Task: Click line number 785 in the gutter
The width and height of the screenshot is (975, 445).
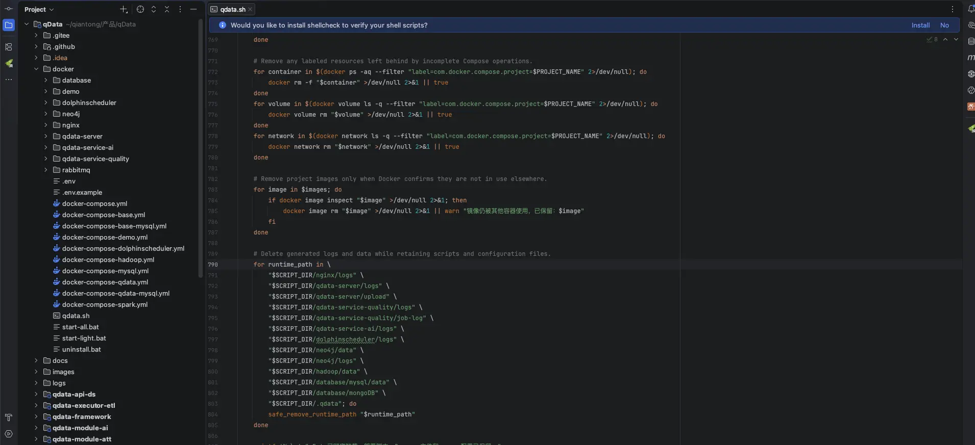Action: click(x=213, y=211)
